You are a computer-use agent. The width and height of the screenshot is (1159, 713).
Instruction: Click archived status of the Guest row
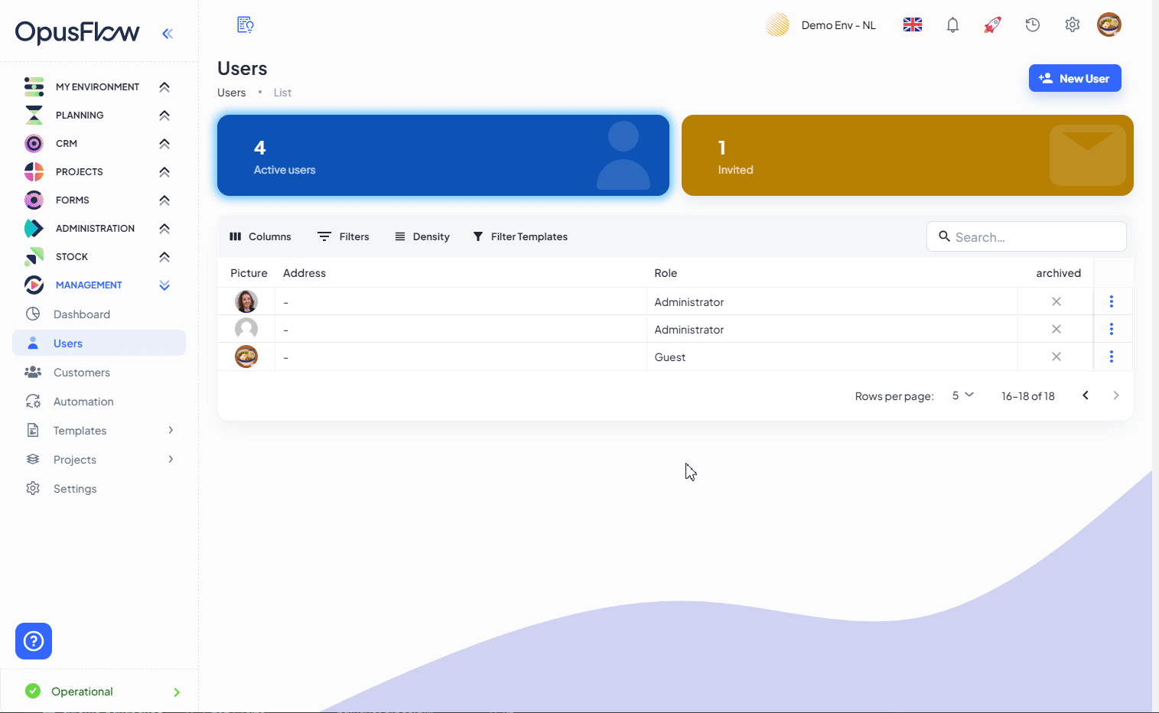(x=1056, y=356)
